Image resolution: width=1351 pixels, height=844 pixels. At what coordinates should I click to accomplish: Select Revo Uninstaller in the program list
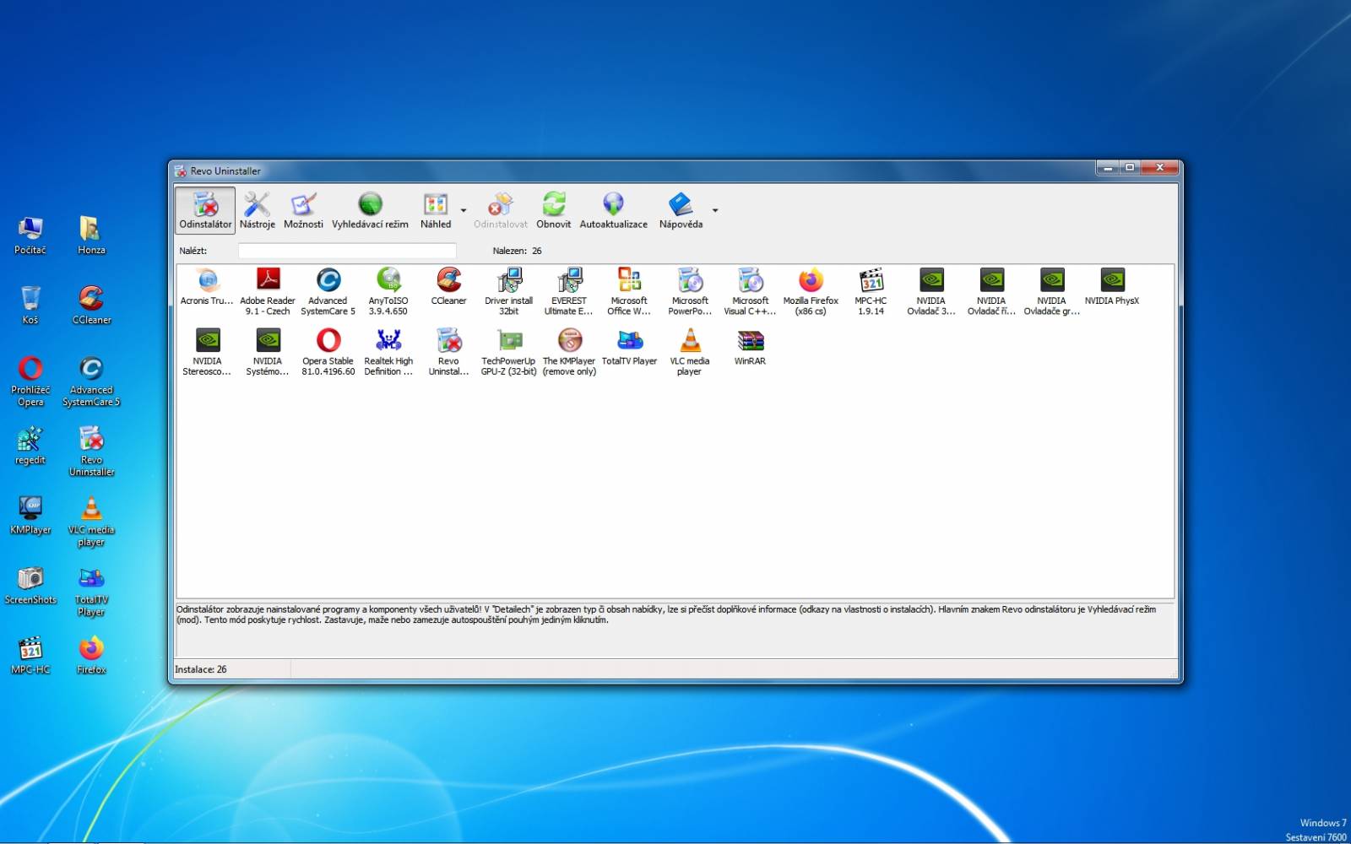click(448, 352)
